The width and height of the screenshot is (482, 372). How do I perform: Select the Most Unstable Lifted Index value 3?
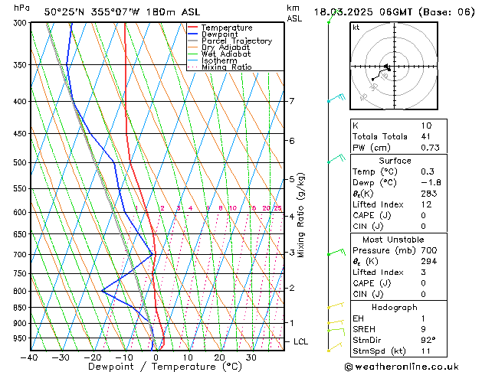[x=424, y=272]
